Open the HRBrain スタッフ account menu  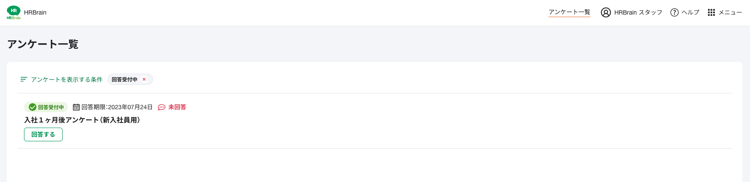[632, 12]
